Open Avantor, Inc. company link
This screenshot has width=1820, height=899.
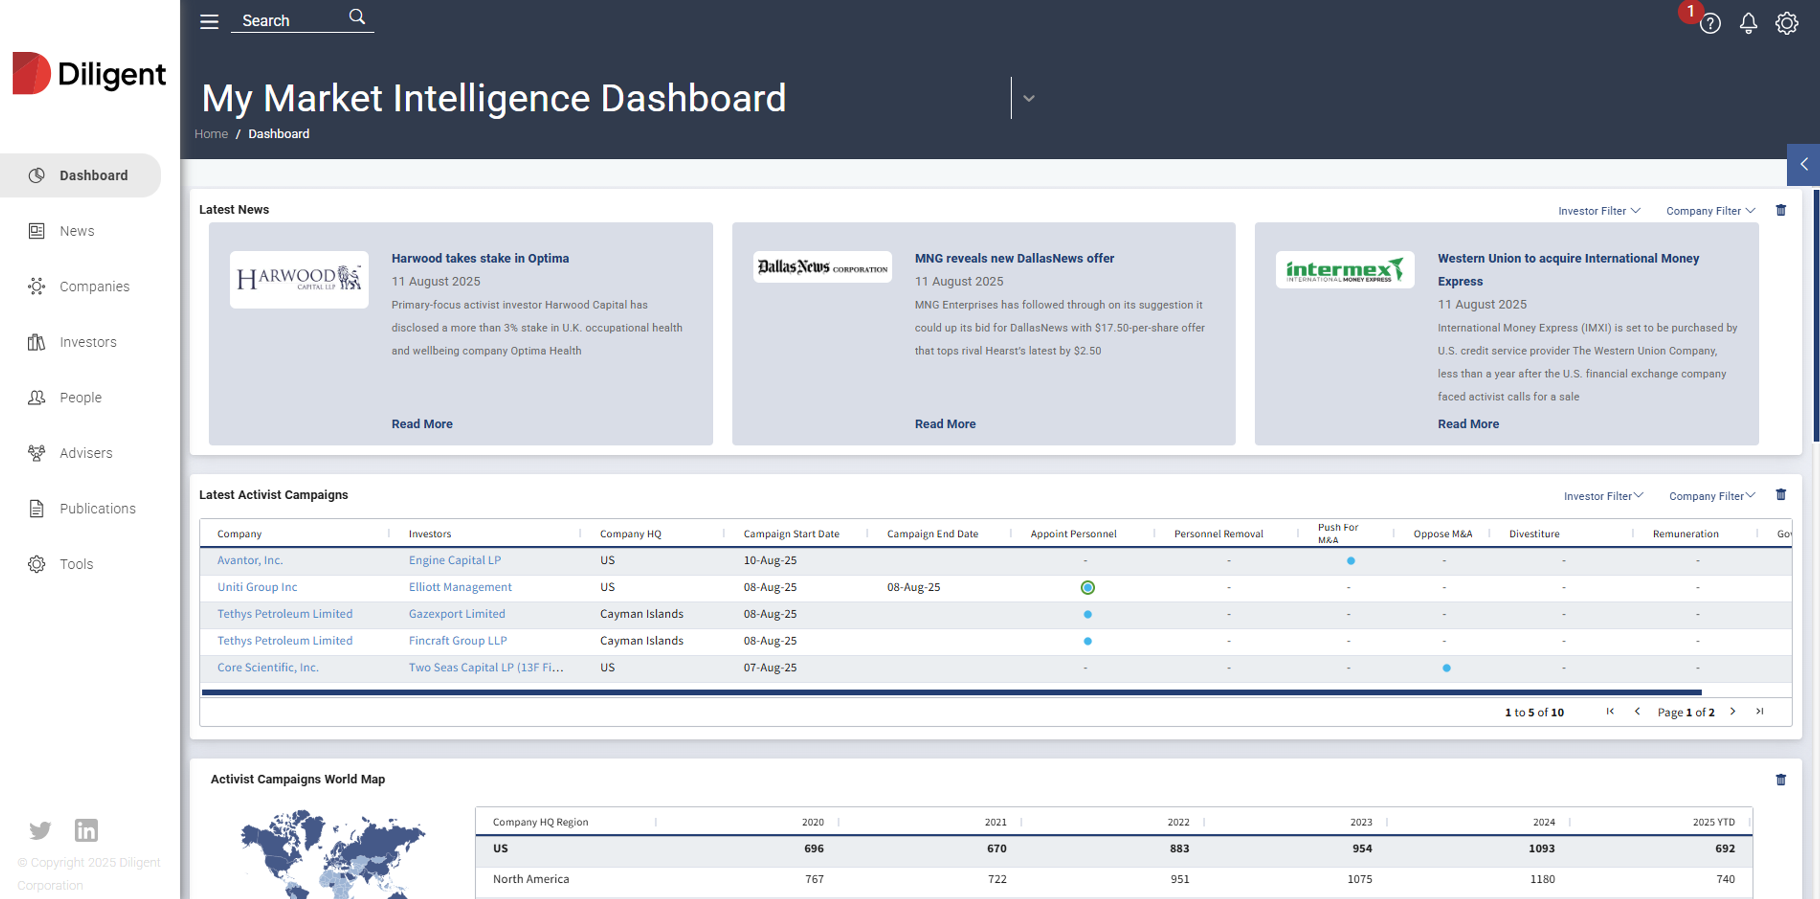click(250, 560)
